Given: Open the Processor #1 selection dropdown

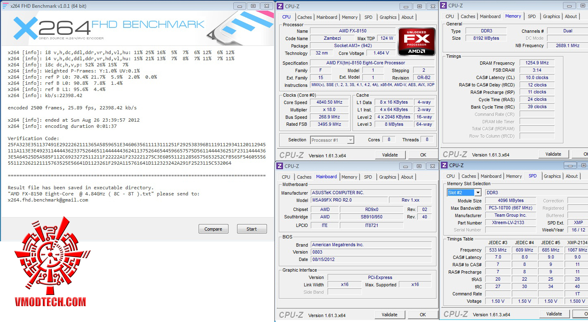Looking at the screenshot, I should pos(332,140).
